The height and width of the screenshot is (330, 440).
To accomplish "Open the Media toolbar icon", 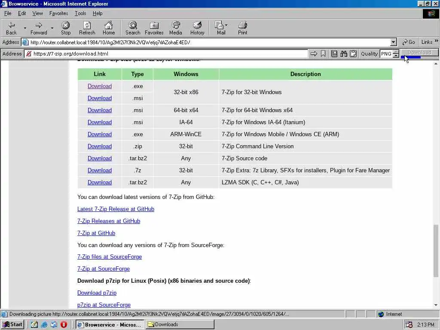I will [x=176, y=28].
